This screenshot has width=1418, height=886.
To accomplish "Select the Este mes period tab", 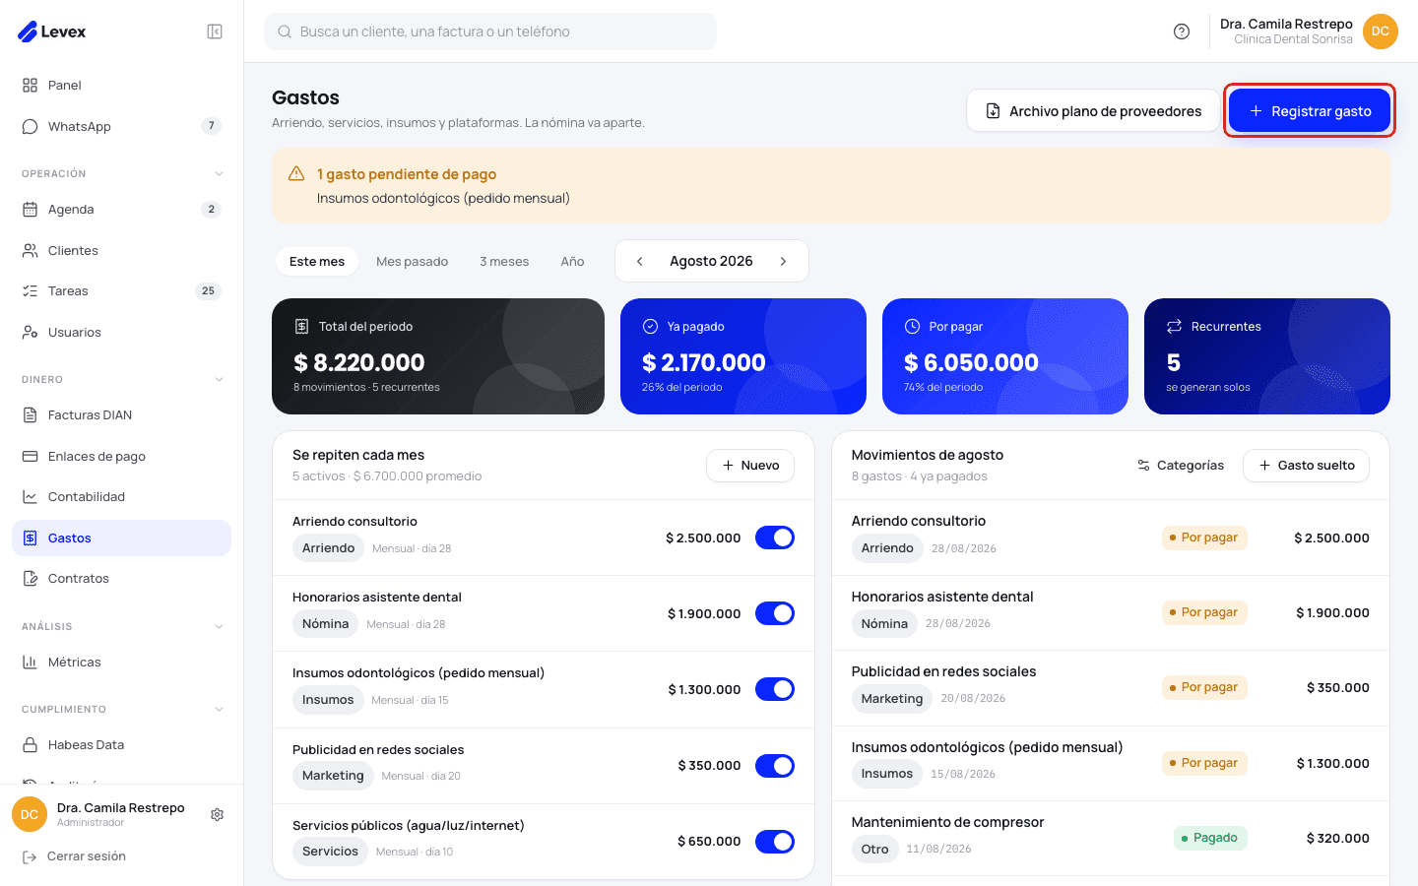I will pyautogui.click(x=317, y=262).
